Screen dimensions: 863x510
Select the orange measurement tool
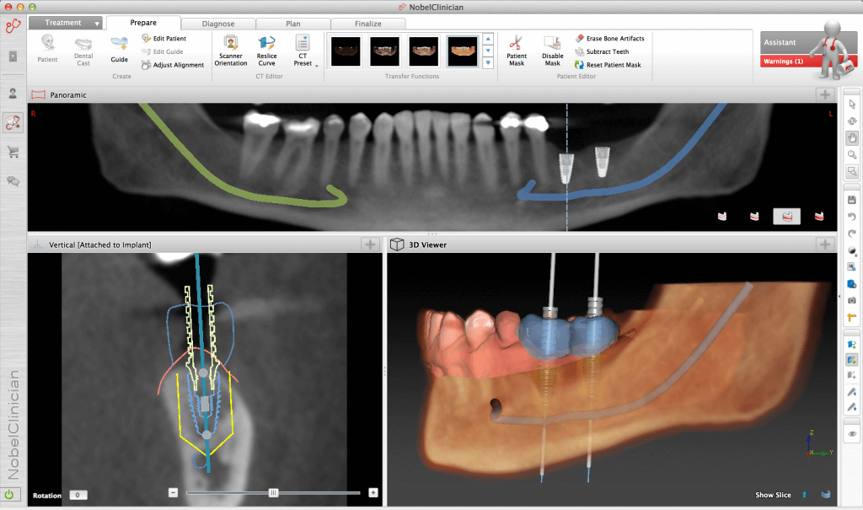(x=852, y=317)
